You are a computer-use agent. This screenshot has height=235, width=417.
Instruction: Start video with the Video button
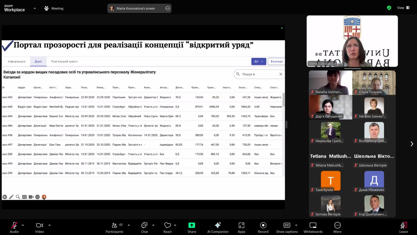pos(39,227)
